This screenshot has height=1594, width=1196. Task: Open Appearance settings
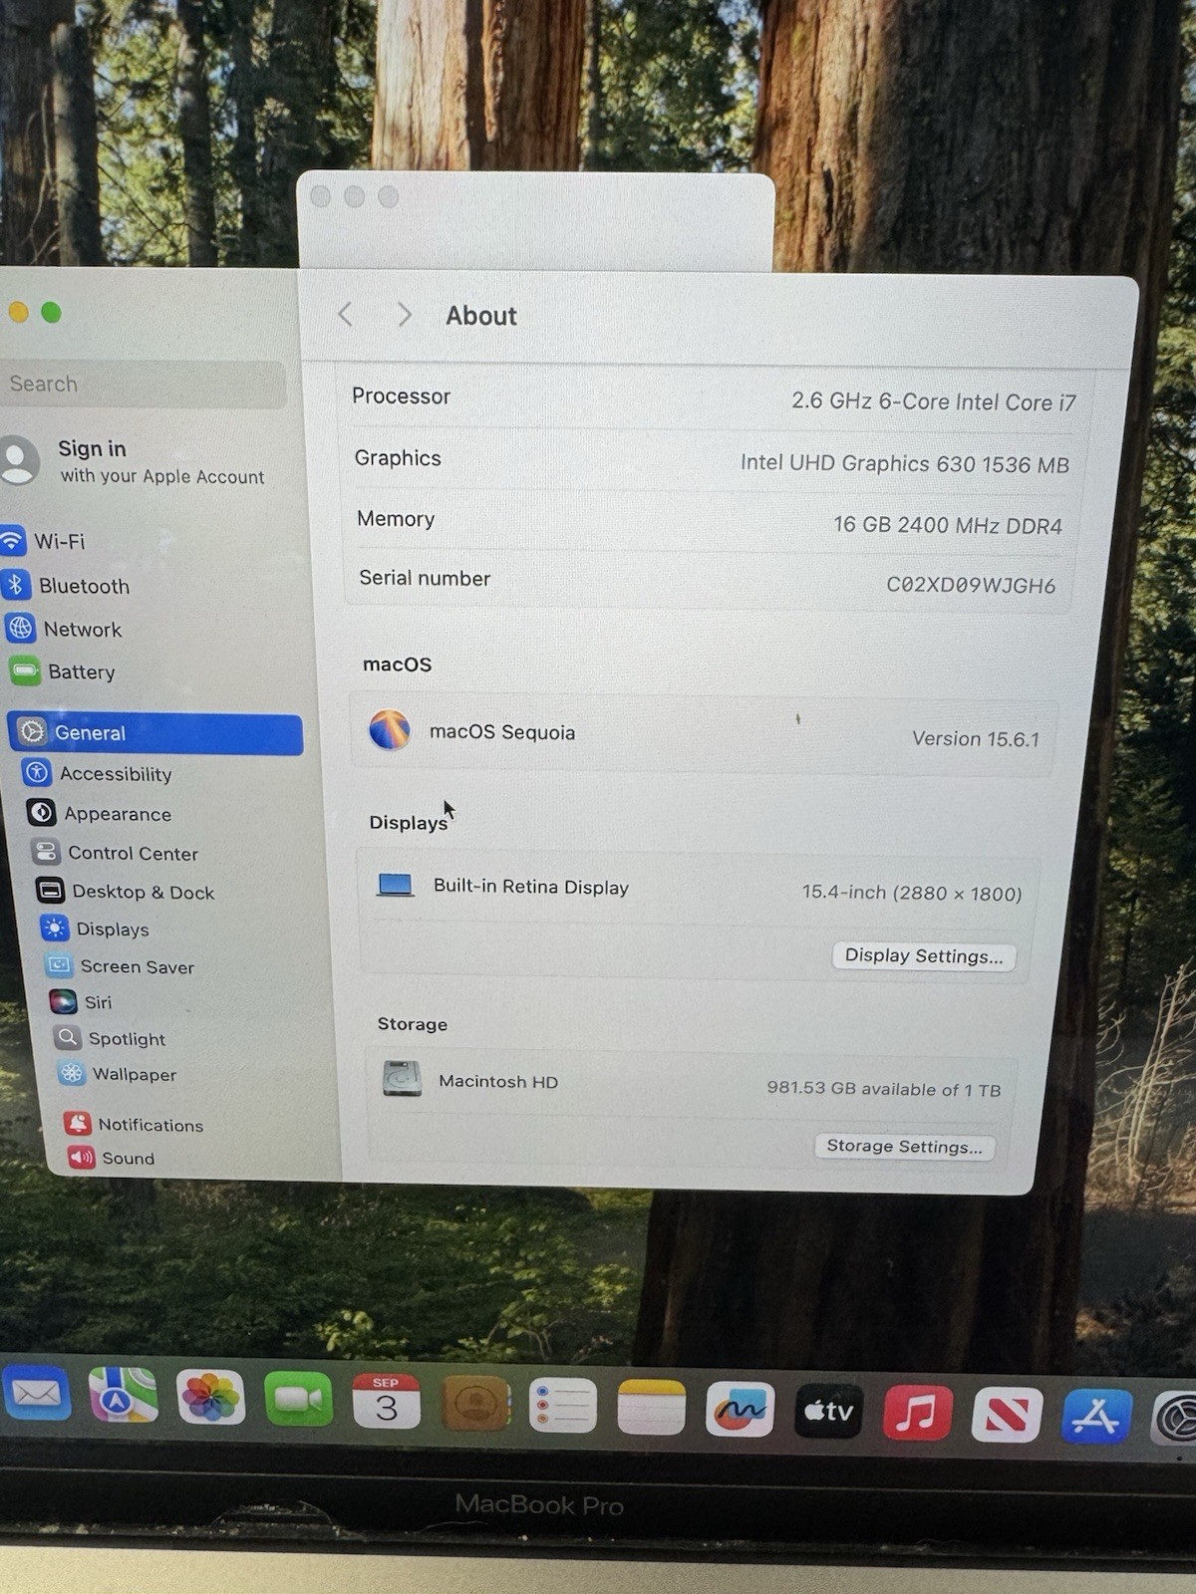pos(100,813)
